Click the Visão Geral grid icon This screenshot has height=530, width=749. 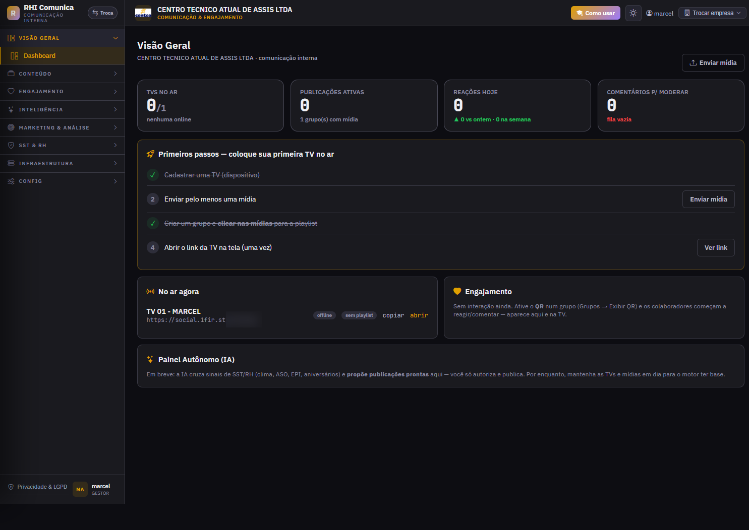[x=11, y=38]
